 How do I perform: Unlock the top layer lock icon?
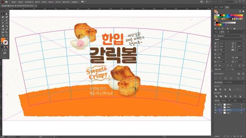coord(218,105)
